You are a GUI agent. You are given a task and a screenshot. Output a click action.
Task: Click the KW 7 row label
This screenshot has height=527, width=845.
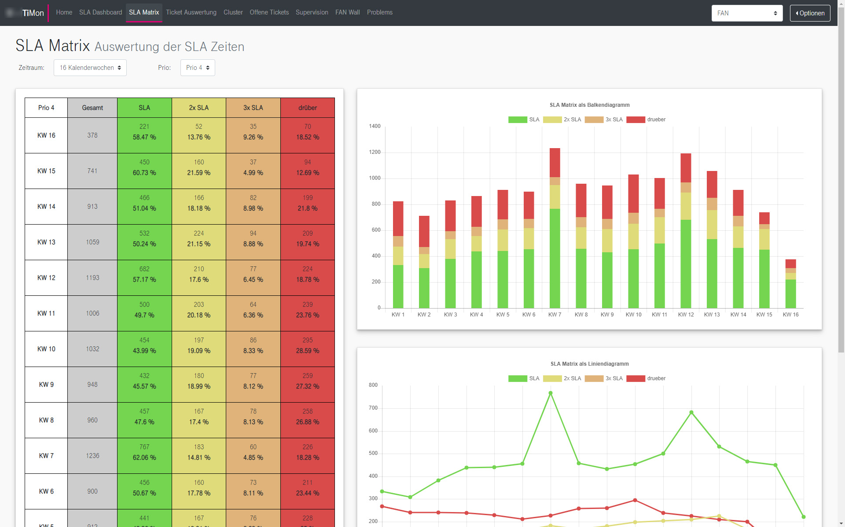[46, 456]
